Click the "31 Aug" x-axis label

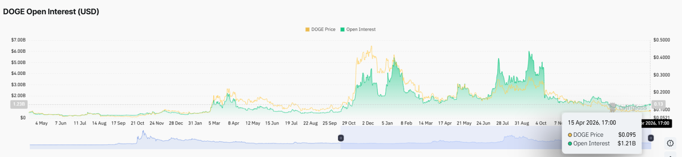[522, 123]
